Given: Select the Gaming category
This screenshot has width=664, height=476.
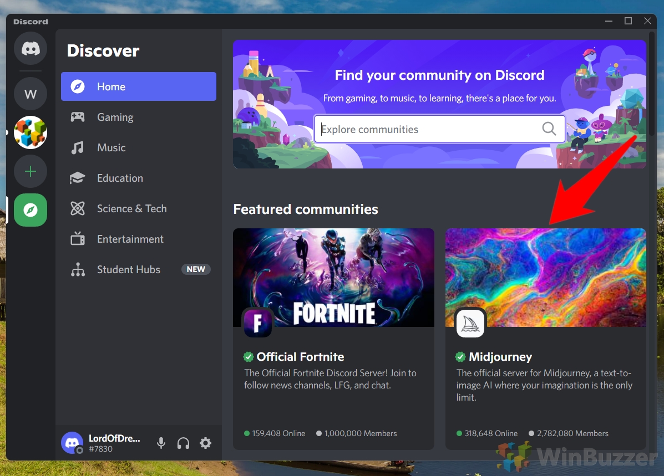Looking at the screenshot, I should click(x=139, y=117).
